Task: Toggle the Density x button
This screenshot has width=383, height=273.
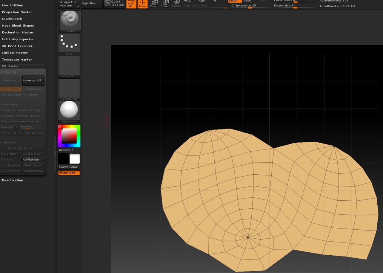Action: pos(16,127)
